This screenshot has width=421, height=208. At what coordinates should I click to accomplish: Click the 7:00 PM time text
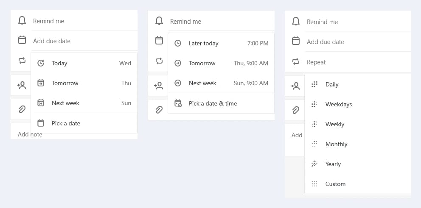[x=258, y=43]
